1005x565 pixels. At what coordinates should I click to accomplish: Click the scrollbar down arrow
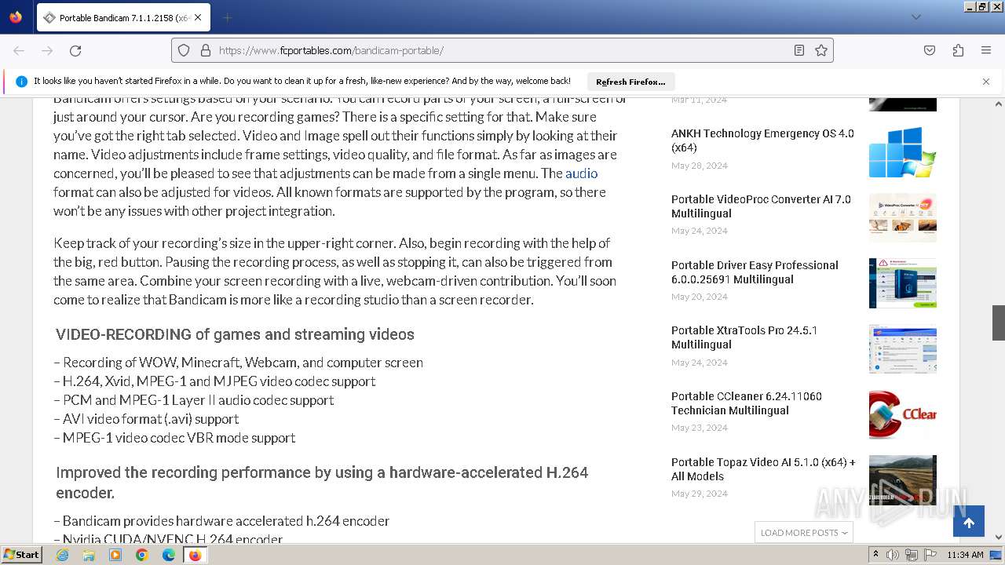[999, 538]
